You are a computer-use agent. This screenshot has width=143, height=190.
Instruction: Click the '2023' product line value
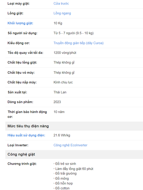57,102
